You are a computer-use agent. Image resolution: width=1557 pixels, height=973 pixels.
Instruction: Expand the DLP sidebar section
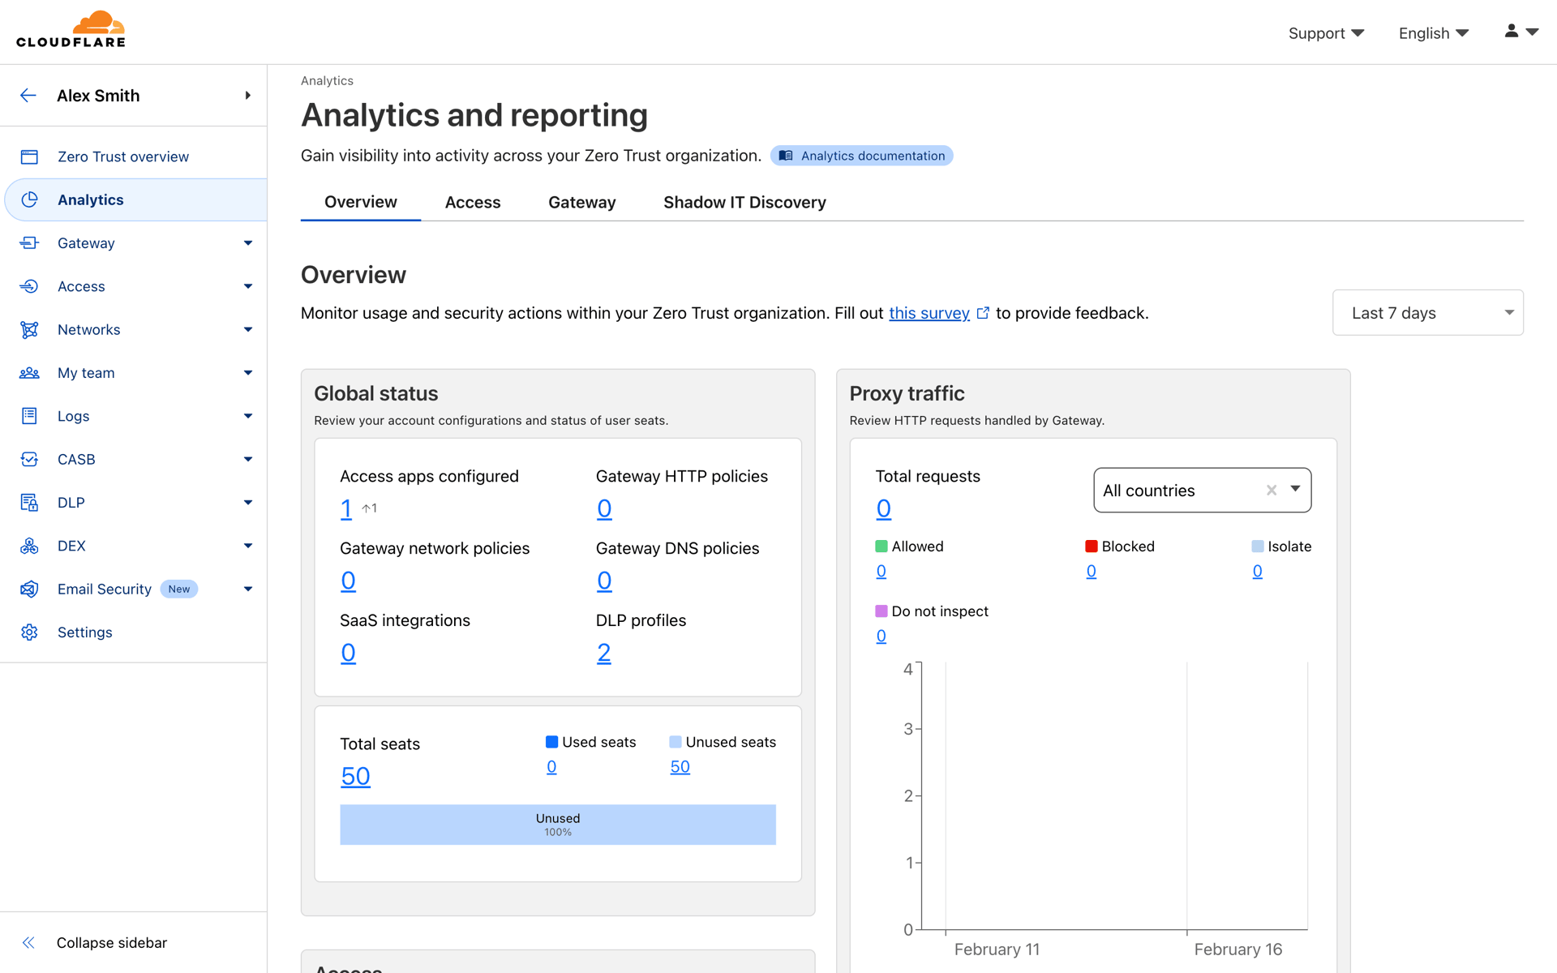click(248, 503)
